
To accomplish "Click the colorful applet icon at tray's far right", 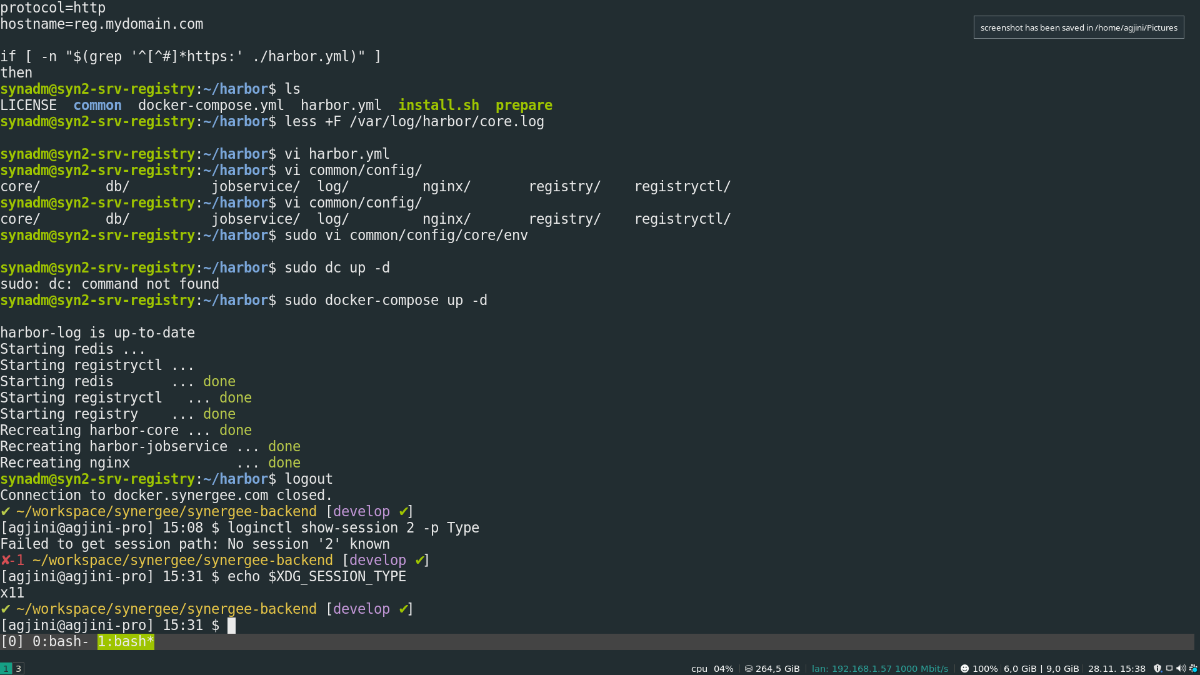I will (1192, 668).
